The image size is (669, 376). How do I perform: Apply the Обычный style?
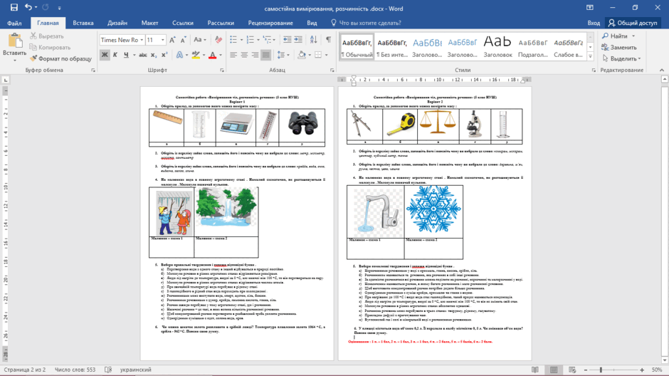coord(357,46)
